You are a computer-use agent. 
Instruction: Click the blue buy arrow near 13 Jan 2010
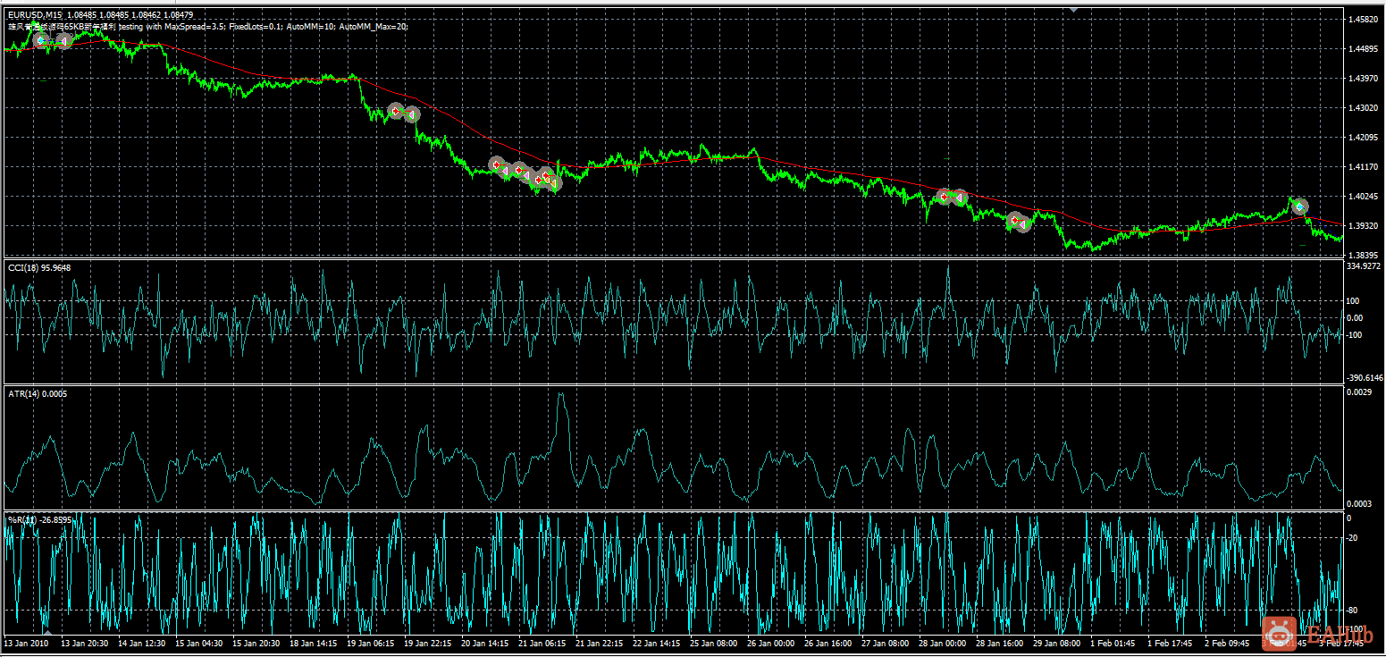(x=41, y=40)
